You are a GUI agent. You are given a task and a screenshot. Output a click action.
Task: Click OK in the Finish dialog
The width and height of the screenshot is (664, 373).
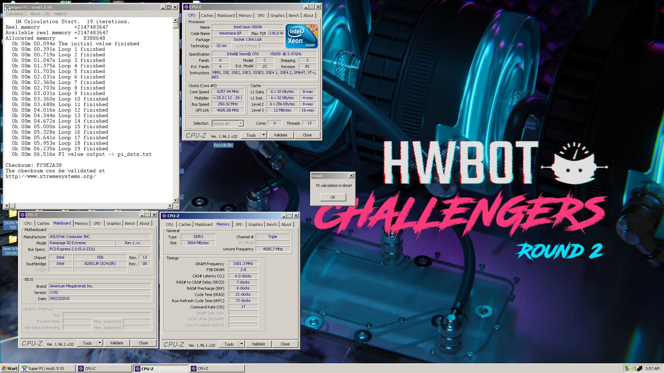(333, 197)
